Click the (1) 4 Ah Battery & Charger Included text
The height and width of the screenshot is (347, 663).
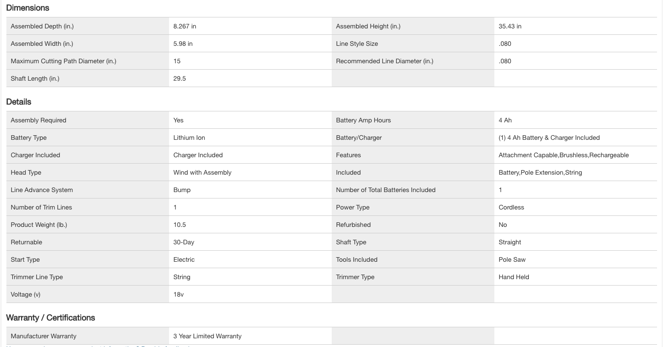coord(549,138)
